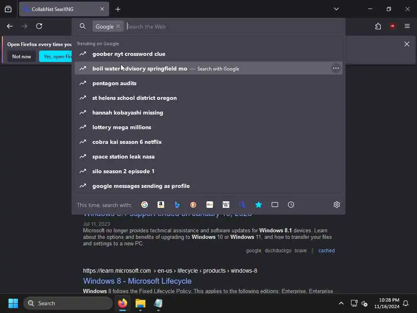
Task: Click the learn.microsoft.com result URL
Action: (170, 271)
